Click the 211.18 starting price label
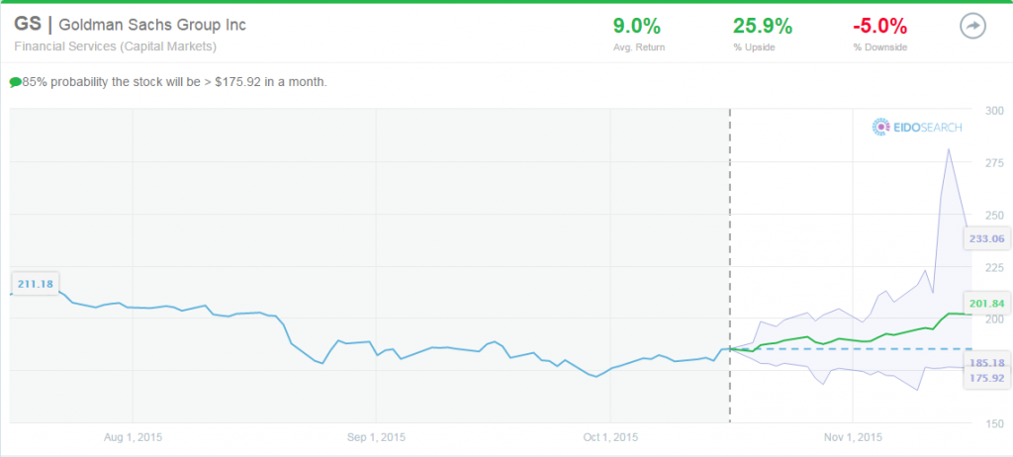This screenshot has height=457, width=1013. coord(36,283)
